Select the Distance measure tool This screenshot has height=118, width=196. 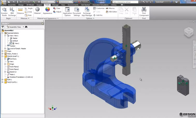20,11
